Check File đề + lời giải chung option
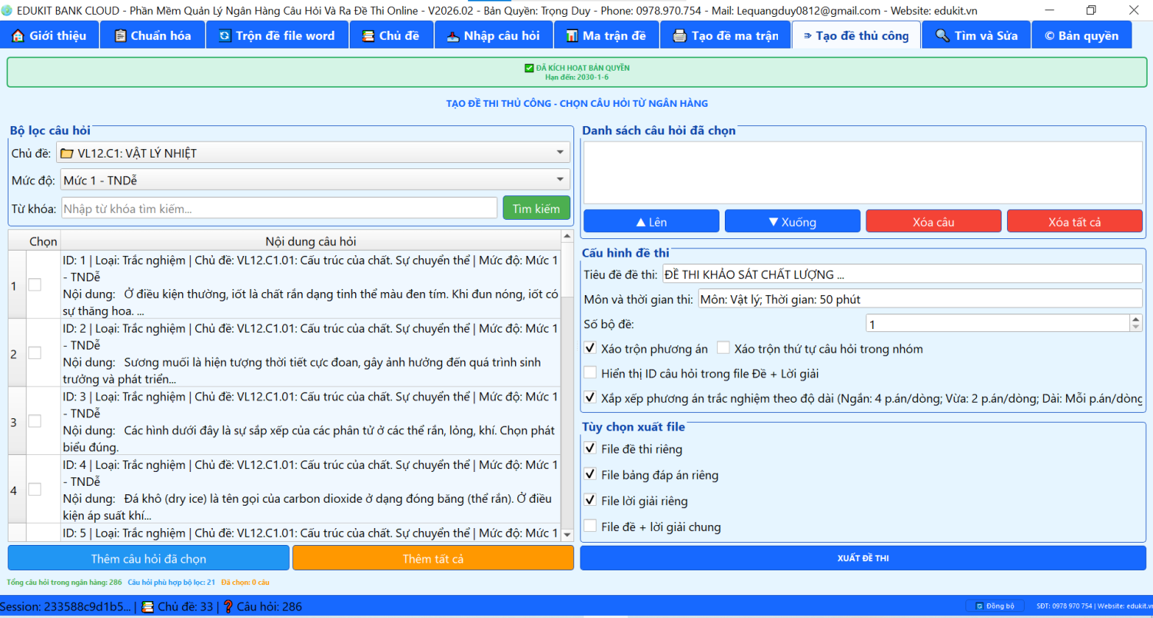Screen dimensions: 1153x618 coord(590,527)
